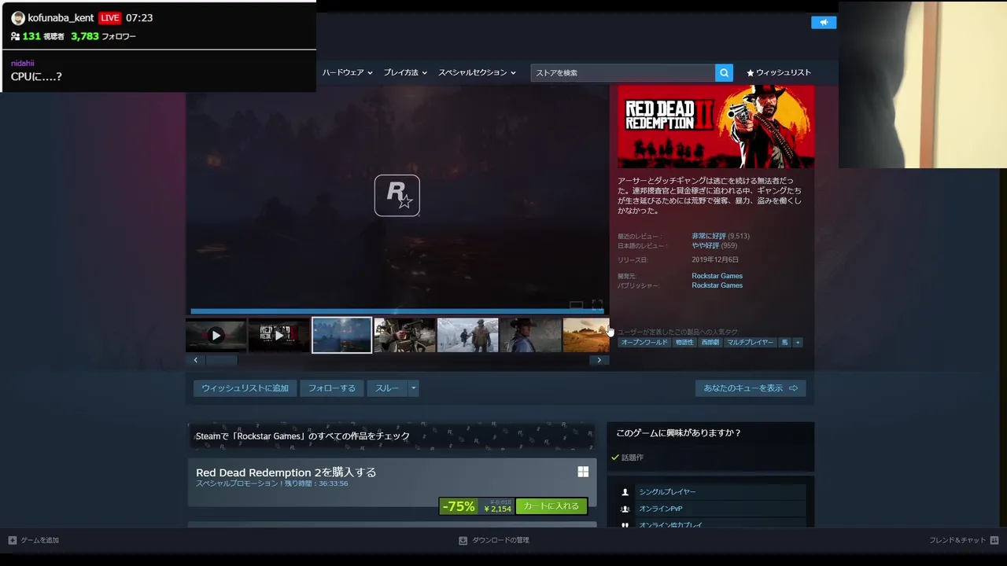Image resolution: width=1007 pixels, height=566 pixels.
Task: Click ゲームを追加 plus icon
Action: 13,540
